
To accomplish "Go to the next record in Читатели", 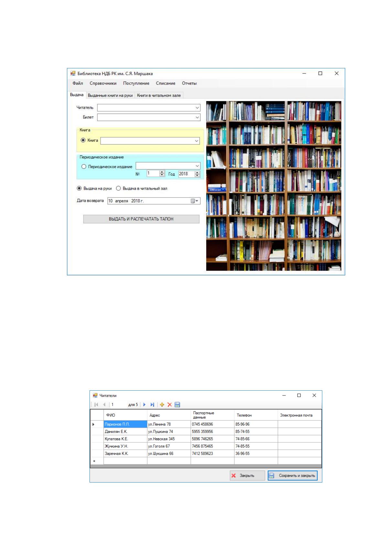I will coord(144,405).
